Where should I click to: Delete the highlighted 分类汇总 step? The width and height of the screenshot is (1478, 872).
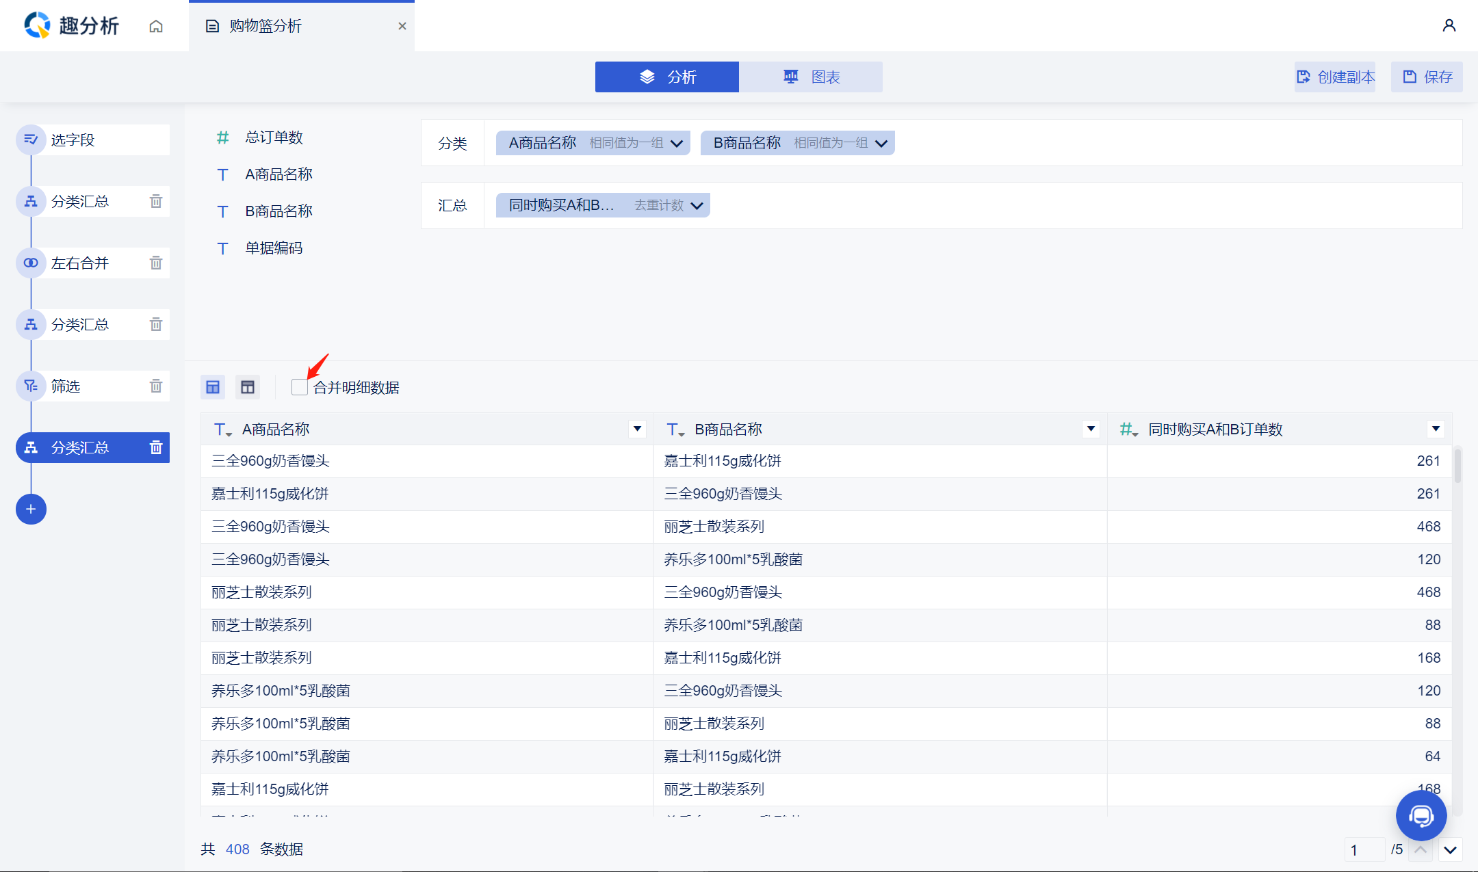pos(156,448)
